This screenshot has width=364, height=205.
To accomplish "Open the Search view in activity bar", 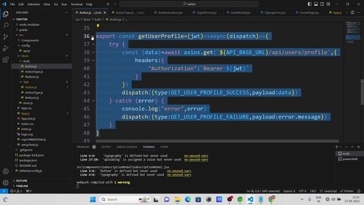I will pyautogui.click(x=6, y=25).
